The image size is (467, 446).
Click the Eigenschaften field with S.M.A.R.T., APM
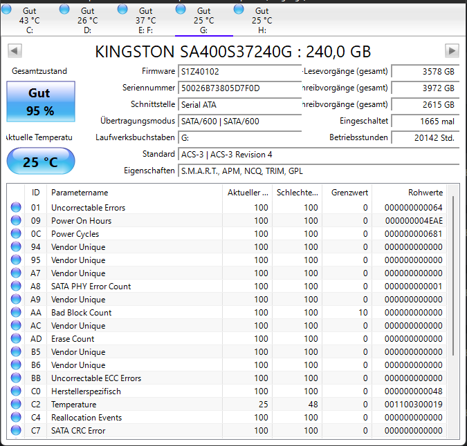(x=319, y=171)
